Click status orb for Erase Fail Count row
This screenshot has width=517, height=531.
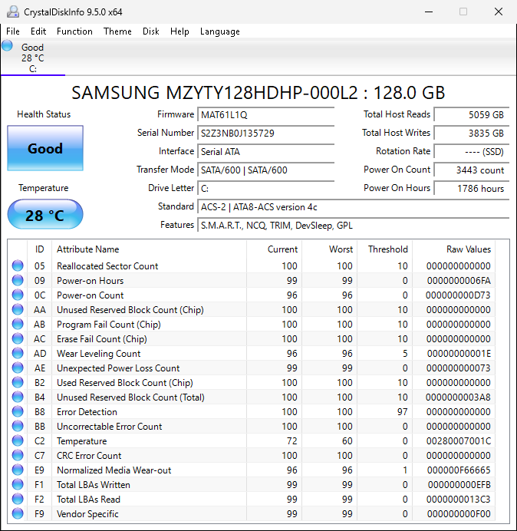[18, 338]
